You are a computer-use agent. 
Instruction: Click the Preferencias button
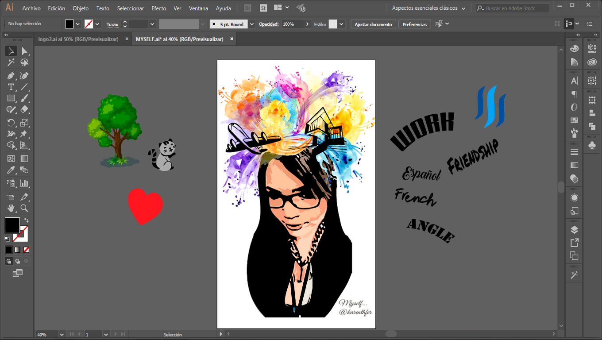pos(415,24)
